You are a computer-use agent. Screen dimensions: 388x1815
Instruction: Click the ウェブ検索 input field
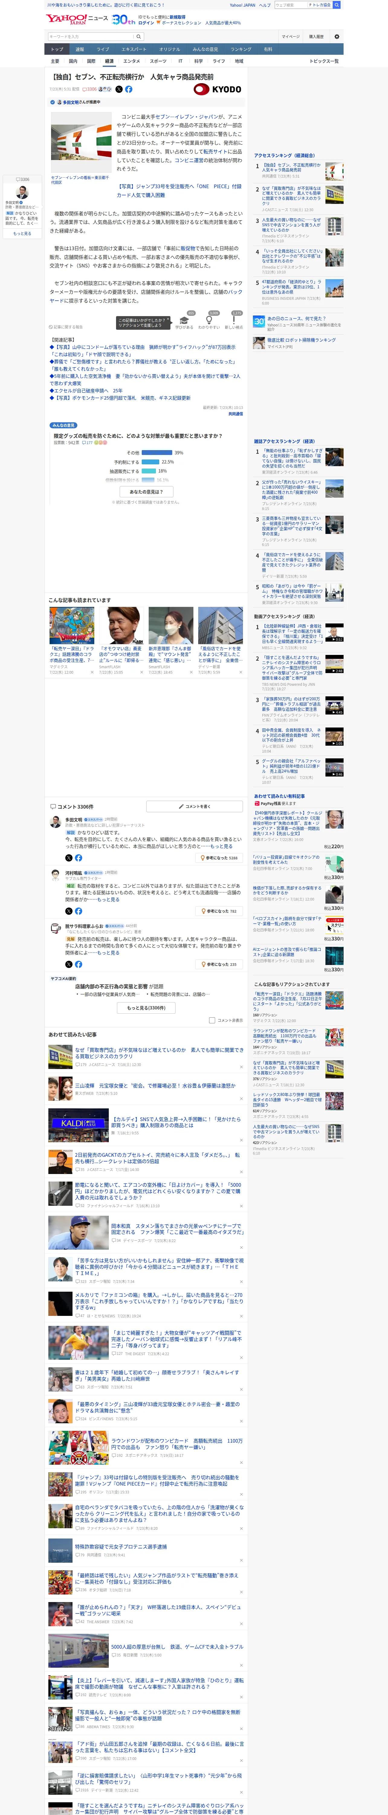[x=290, y=5]
